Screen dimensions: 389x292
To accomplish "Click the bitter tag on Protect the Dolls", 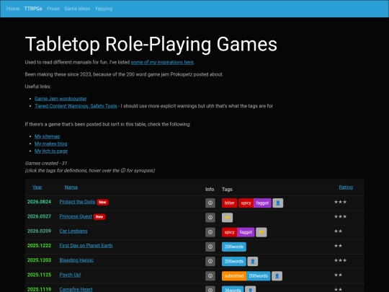I will click(230, 203).
